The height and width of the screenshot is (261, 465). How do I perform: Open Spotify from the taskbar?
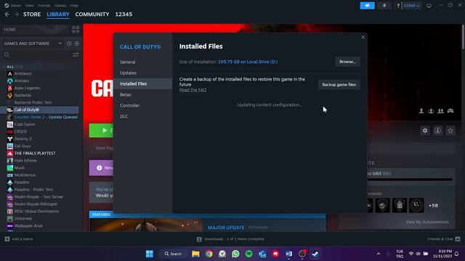coord(248,254)
